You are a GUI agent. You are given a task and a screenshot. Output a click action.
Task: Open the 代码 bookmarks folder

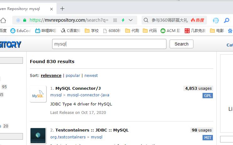[150, 30]
